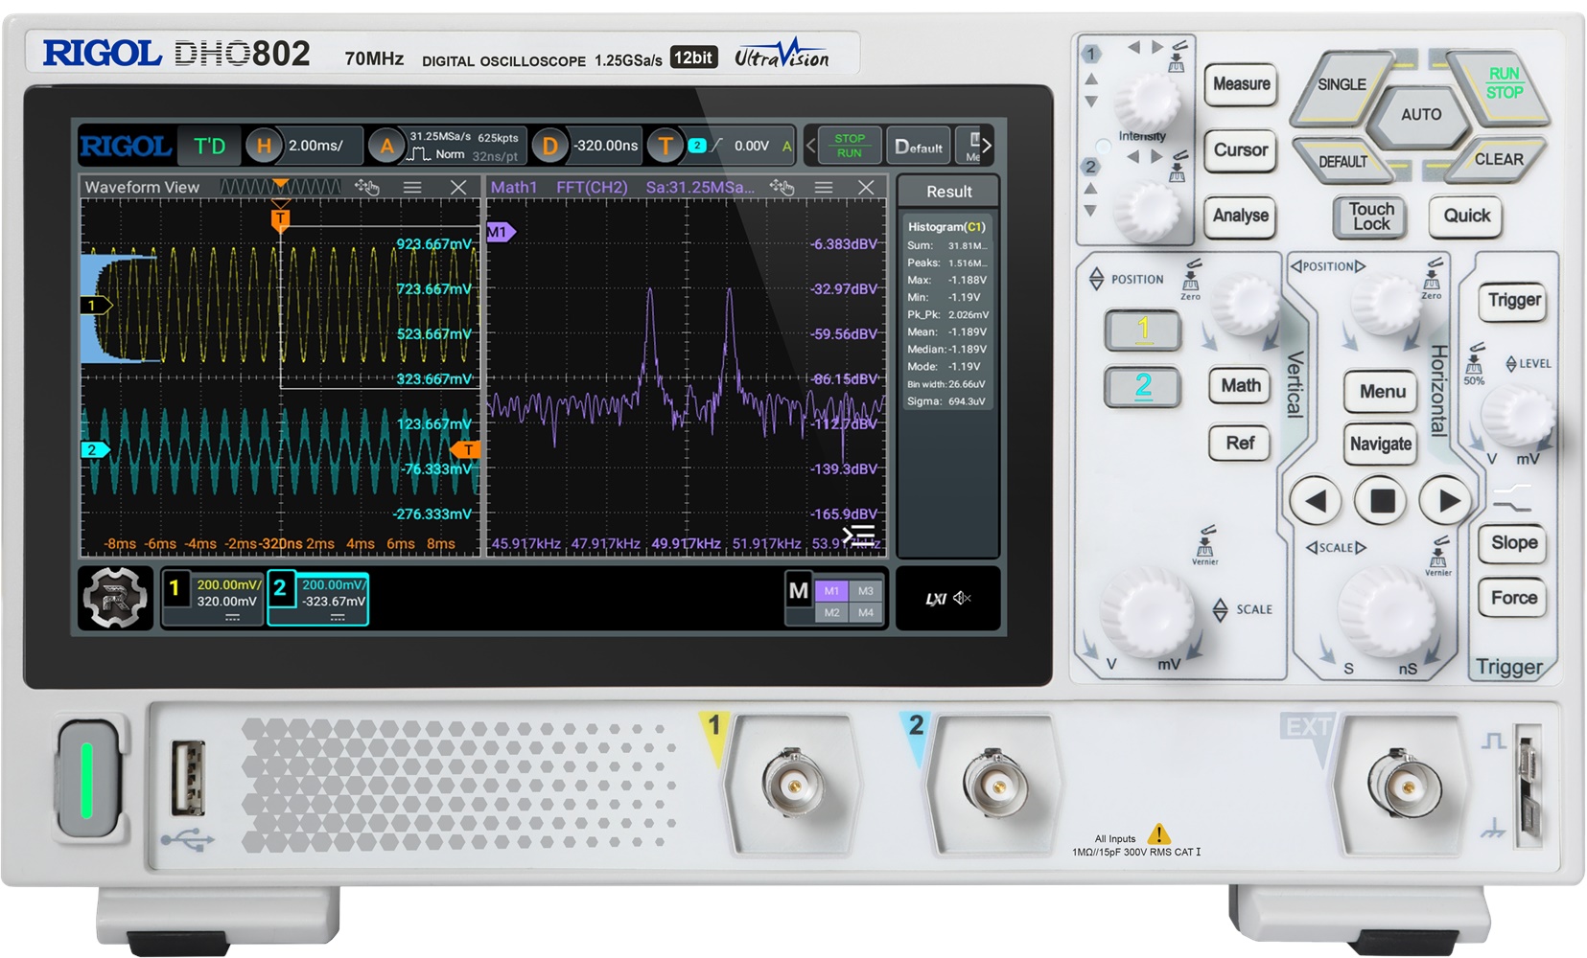Toggle channel 1 with the yellow front-panel key

[1142, 331]
